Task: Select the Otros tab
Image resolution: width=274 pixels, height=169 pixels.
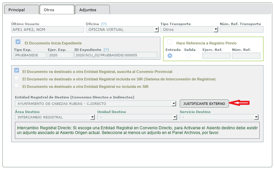Action: [x=57, y=10]
